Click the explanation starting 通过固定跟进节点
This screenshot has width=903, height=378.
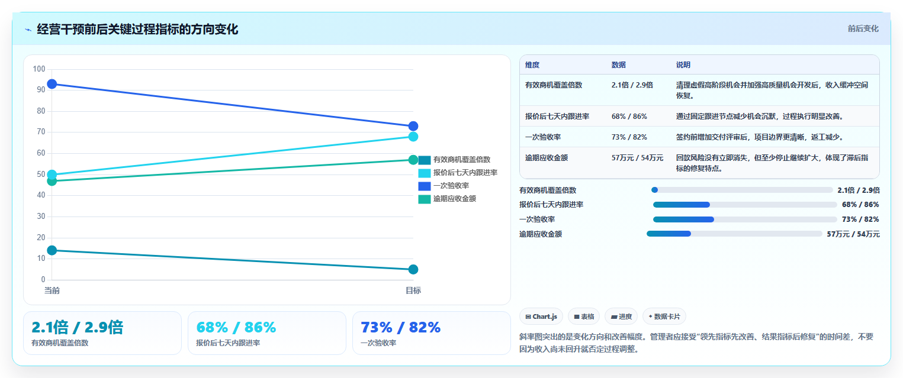click(760, 116)
